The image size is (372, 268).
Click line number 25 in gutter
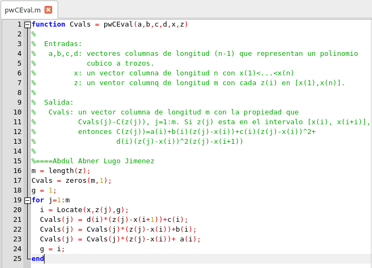17,259
